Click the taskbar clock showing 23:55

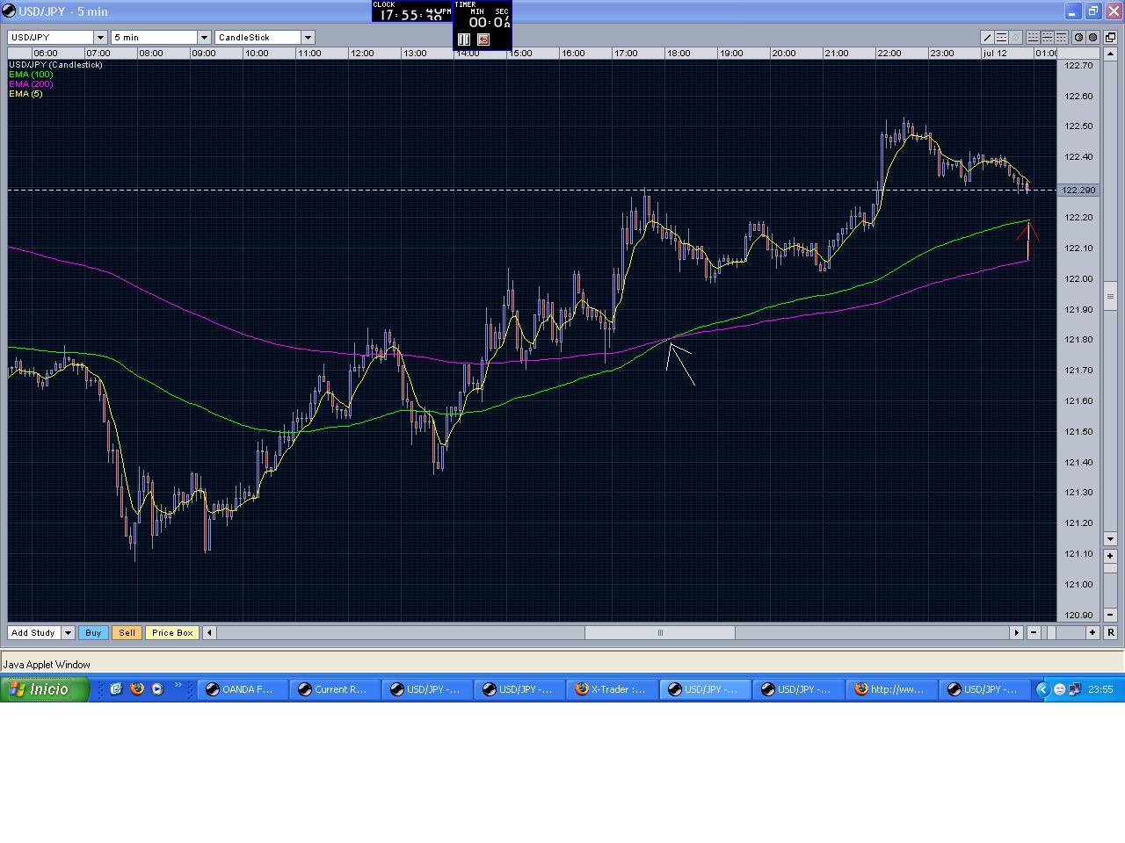click(1100, 690)
